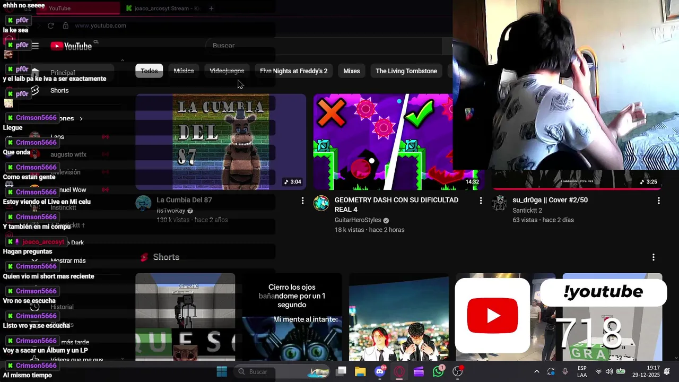Viewport: 679px width, 382px height.
Task: Open WhatsApp from the taskbar
Action: click(x=438, y=371)
